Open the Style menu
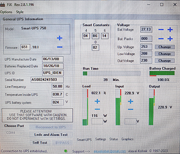 tap(19, 12)
